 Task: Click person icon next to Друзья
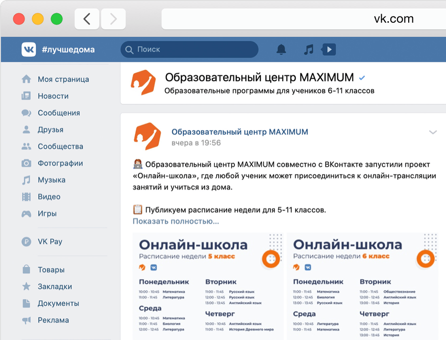[x=26, y=130]
